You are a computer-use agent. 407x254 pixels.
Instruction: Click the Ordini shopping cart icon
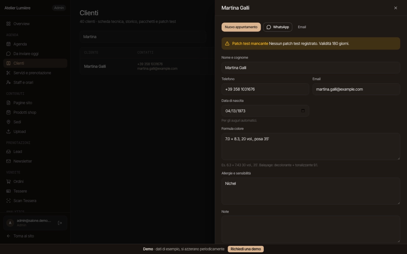pos(8,182)
